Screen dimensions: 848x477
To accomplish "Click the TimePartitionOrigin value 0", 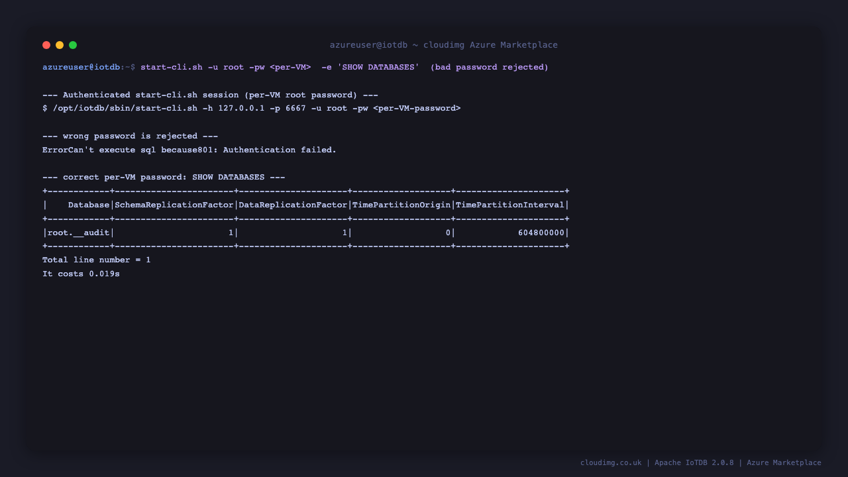I will (449, 233).
